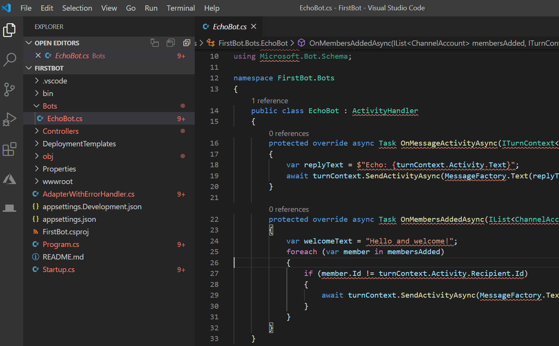This screenshot has height=346, width=559.
Task: Open FirstBot.csproj file
Action: (x=66, y=232)
